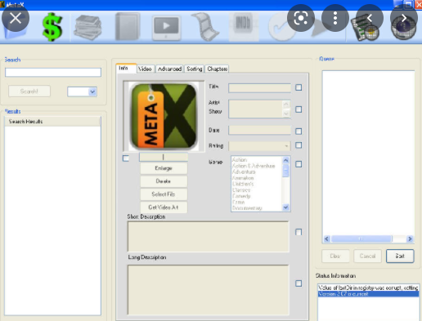Enable the checkbox beside Genre list
Viewport: 422px width, 321px height.
pyautogui.click(x=299, y=164)
